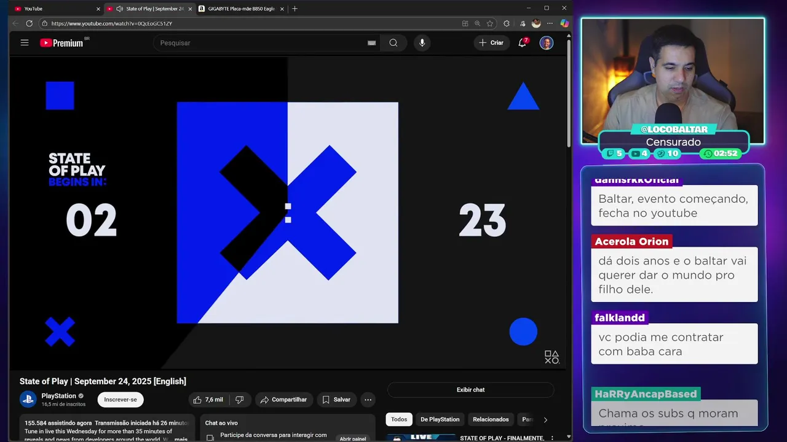Switch to the YouTube browser tab
Screen dimensions: 787x442
tap(55, 9)
